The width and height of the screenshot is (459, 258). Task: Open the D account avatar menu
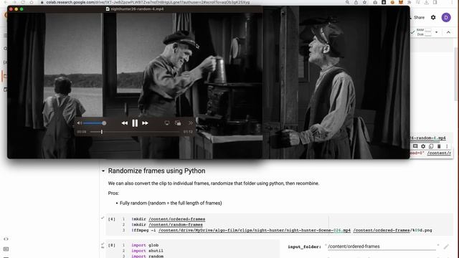(446, 17)
